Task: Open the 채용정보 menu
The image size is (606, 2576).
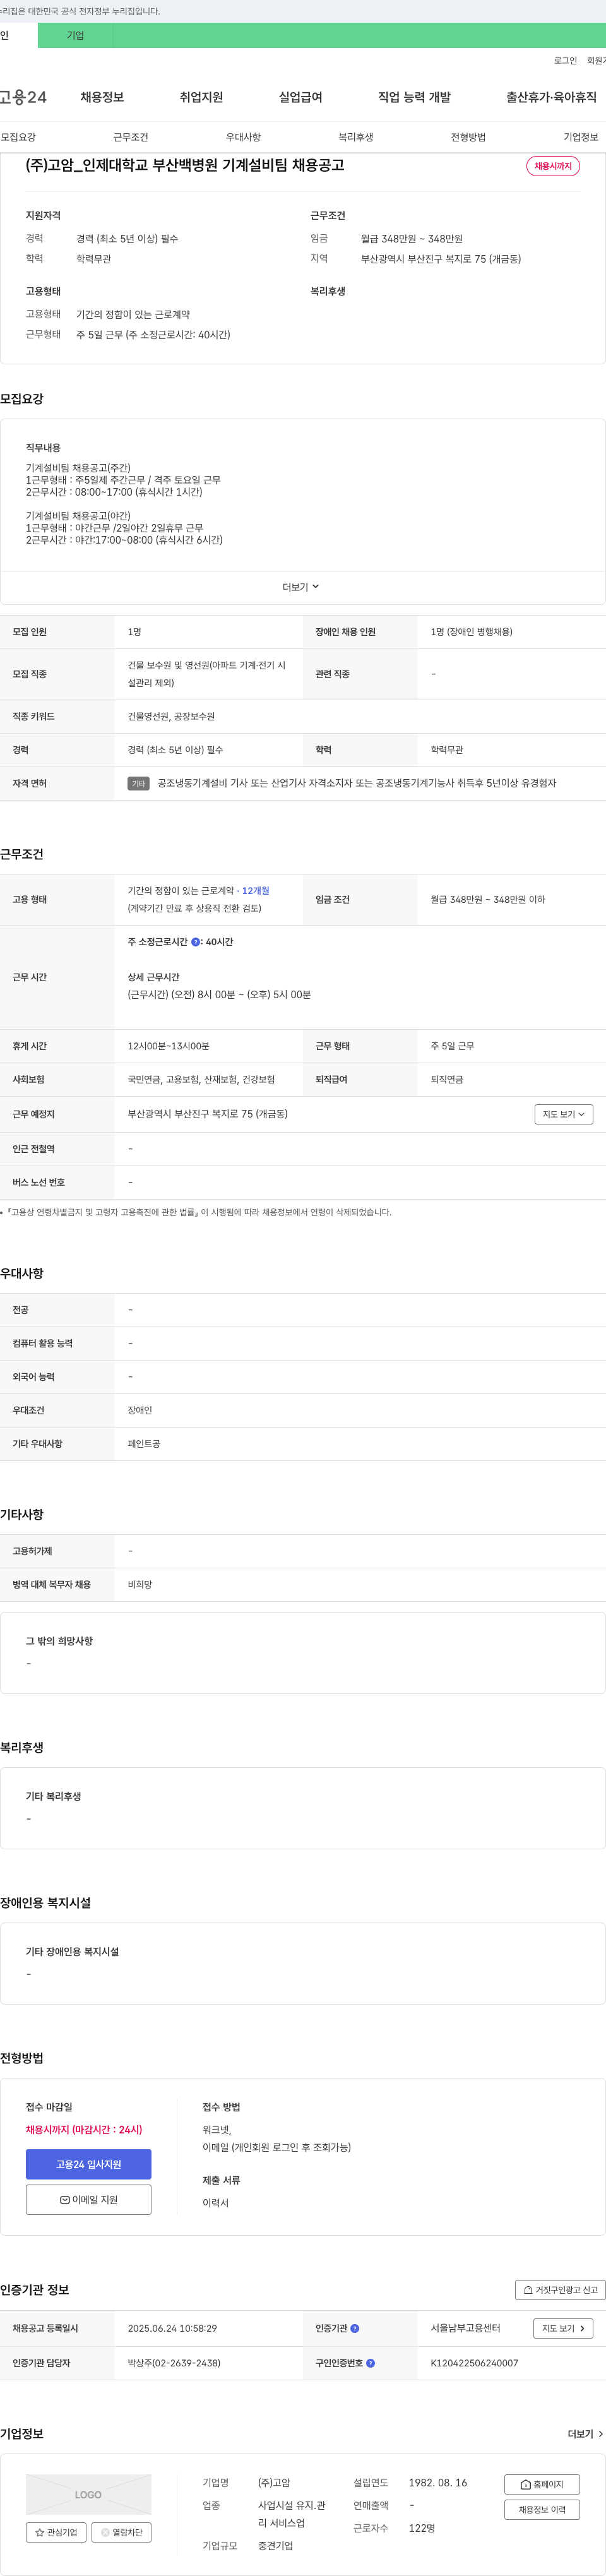Action: point(102,97)
